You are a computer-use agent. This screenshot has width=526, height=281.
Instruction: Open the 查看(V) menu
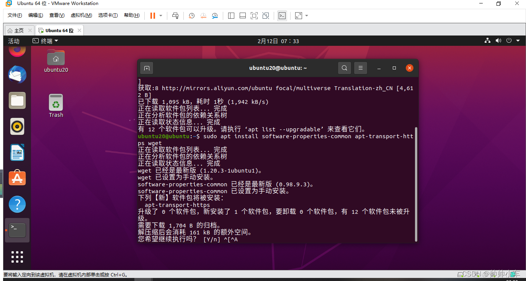click(x=57, y=15)
